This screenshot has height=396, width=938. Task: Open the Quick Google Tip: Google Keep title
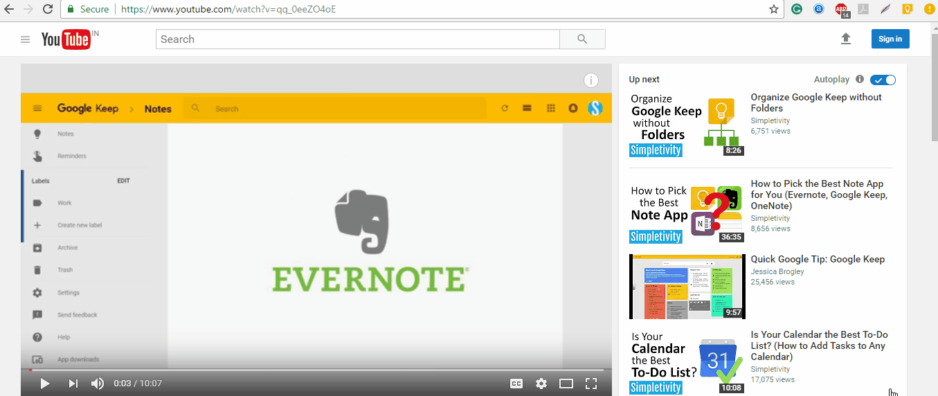818,259
